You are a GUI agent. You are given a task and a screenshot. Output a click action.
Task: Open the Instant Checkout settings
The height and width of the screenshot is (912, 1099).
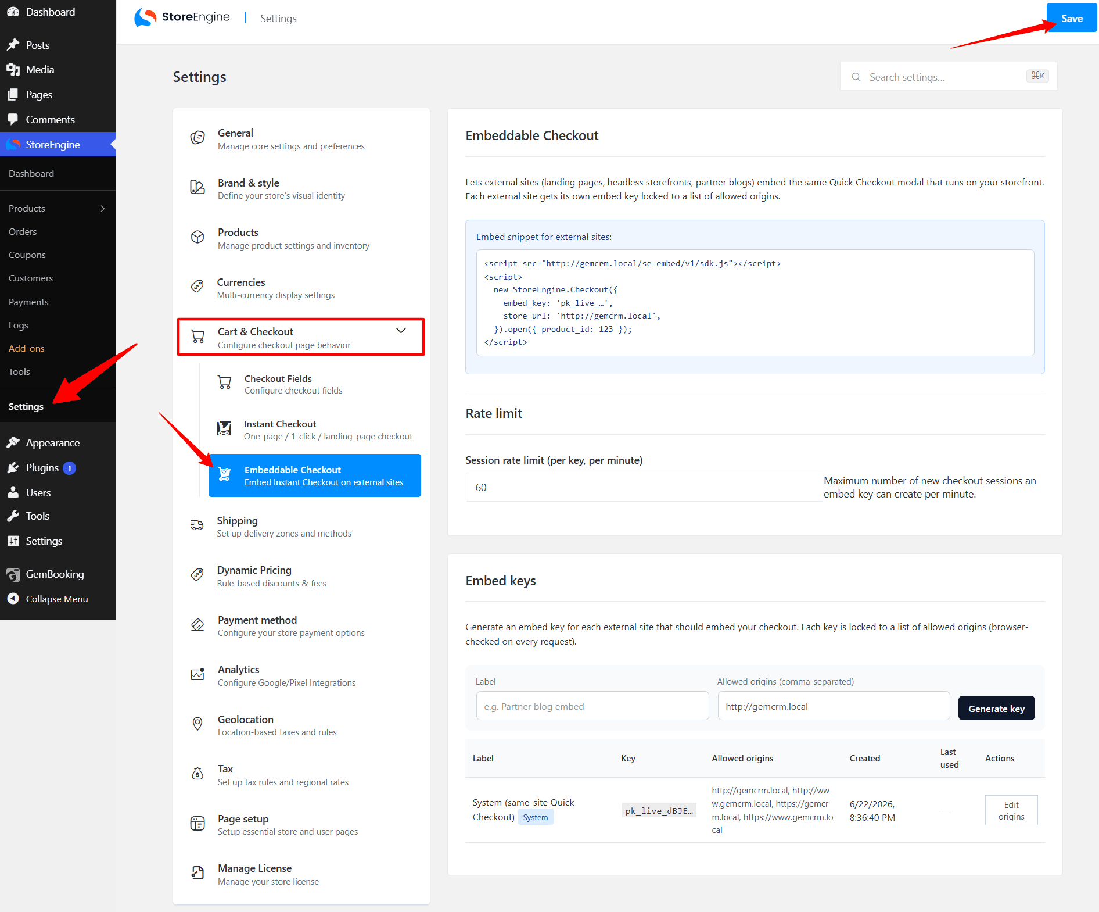(x=314, y=430)
